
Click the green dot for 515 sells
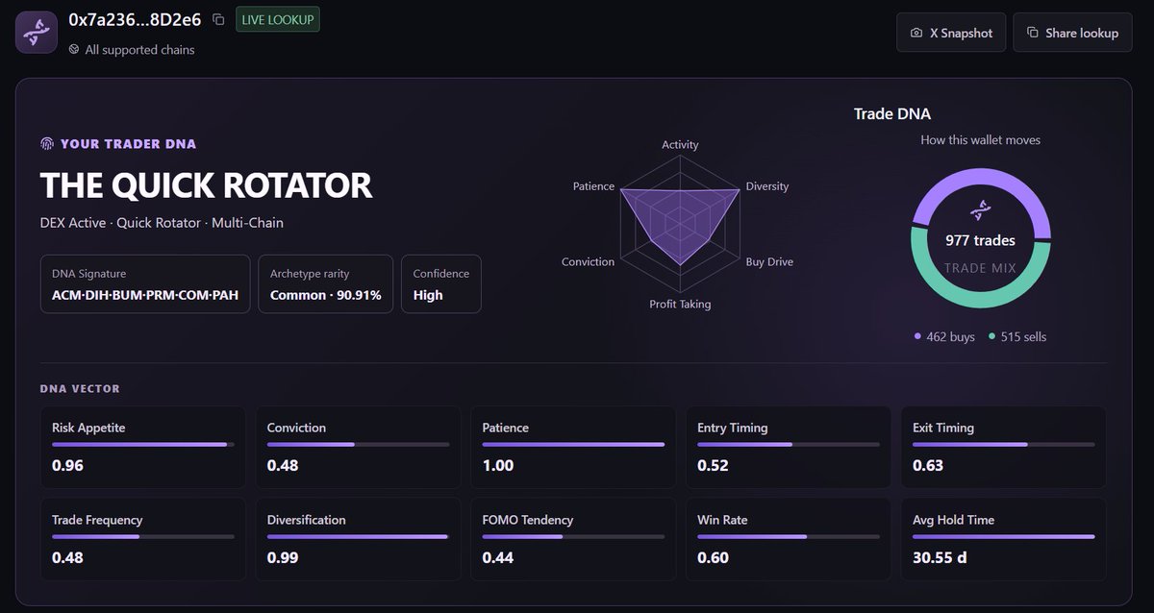991,337
